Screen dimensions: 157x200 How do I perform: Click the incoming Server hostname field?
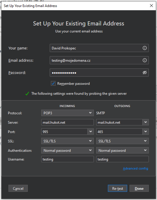67,122
